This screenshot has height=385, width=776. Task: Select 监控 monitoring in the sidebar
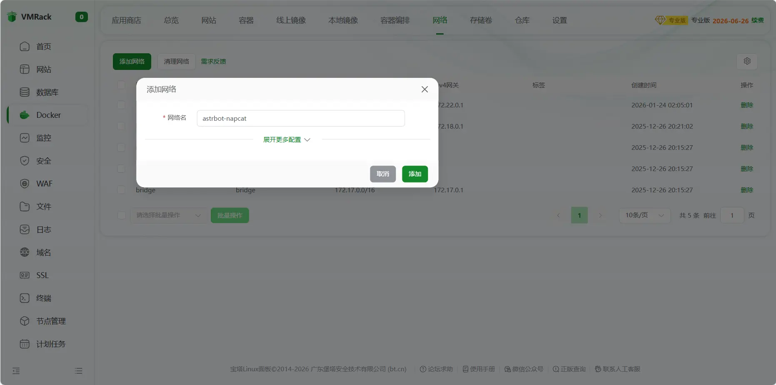coord(44,137)
